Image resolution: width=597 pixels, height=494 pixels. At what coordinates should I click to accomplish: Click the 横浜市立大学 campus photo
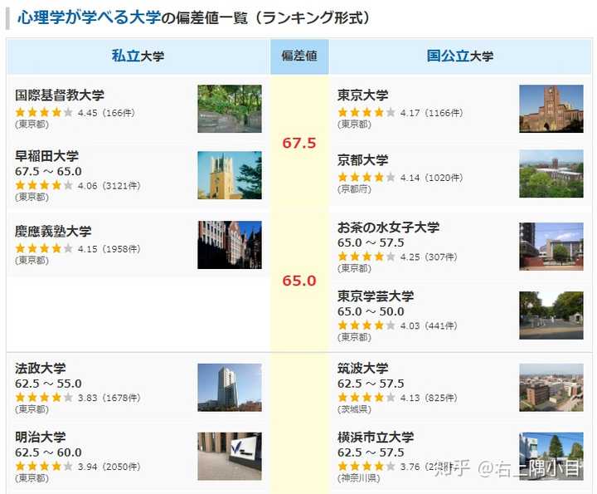pyautogui.click(x=551, y=456)
